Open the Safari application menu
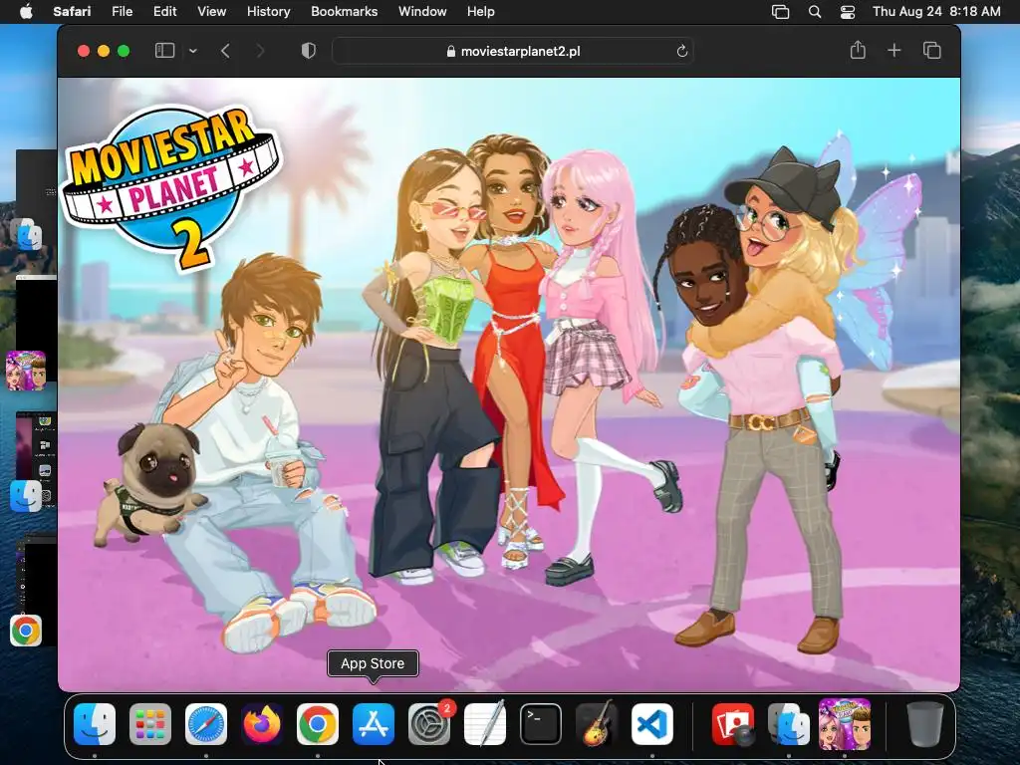This screenshot has height=765, width=1020. click(x=72, y=12)
